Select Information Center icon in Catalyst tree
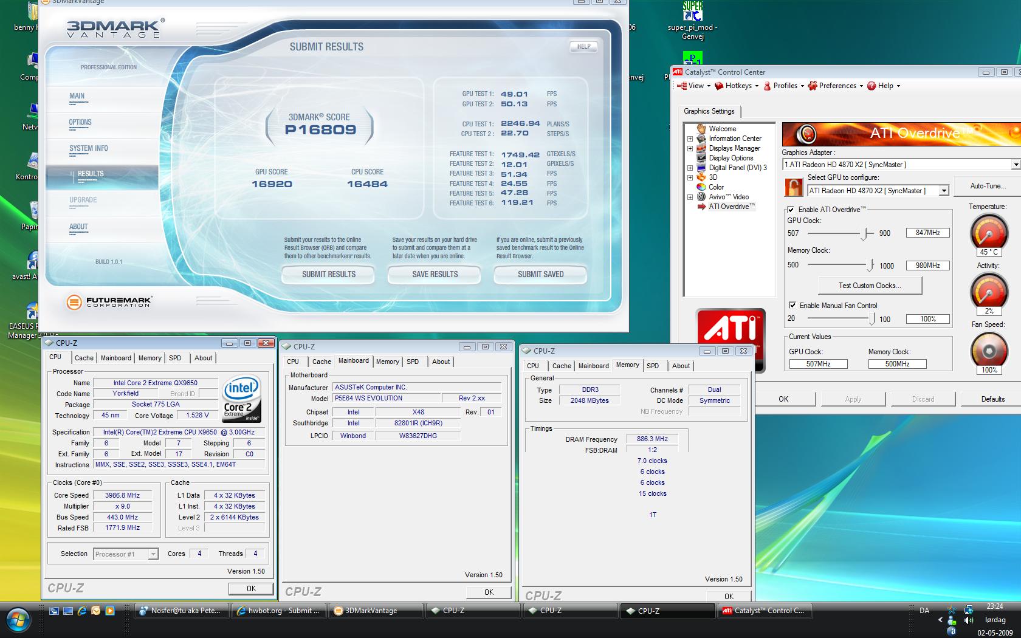The height and width of the screenshot is (638, 1021). (x=701, y=139)
